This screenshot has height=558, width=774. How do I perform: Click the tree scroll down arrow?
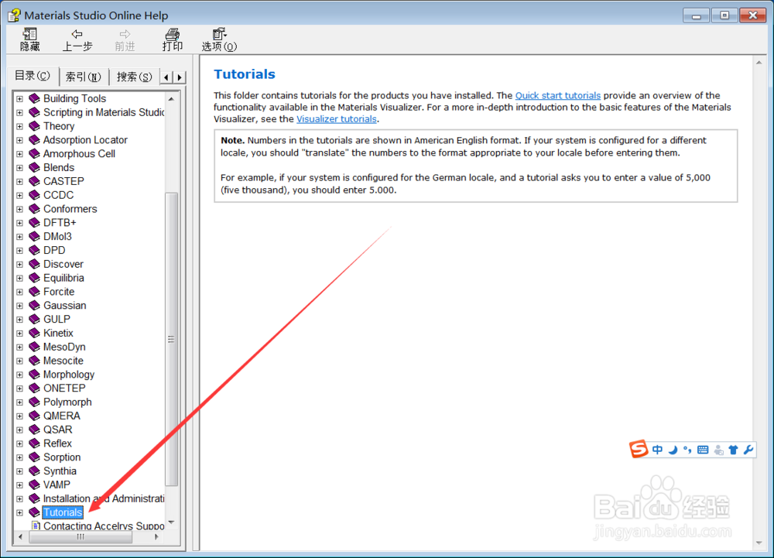pos(171,522)
